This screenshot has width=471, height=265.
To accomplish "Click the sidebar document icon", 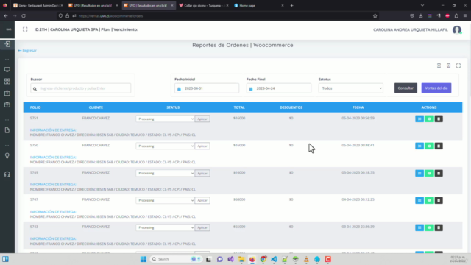I will [x=7, y=130].
